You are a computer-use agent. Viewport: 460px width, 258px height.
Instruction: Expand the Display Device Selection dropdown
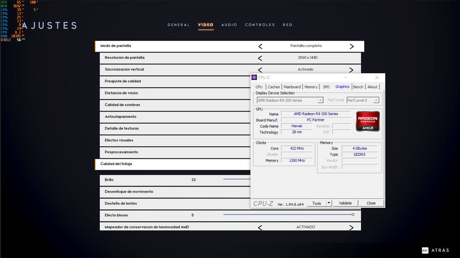point(320,100)
